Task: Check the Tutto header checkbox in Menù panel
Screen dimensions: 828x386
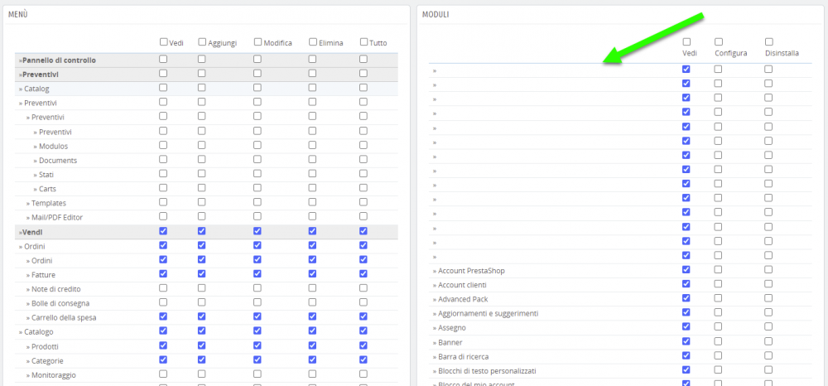Action: click(363, 41)
